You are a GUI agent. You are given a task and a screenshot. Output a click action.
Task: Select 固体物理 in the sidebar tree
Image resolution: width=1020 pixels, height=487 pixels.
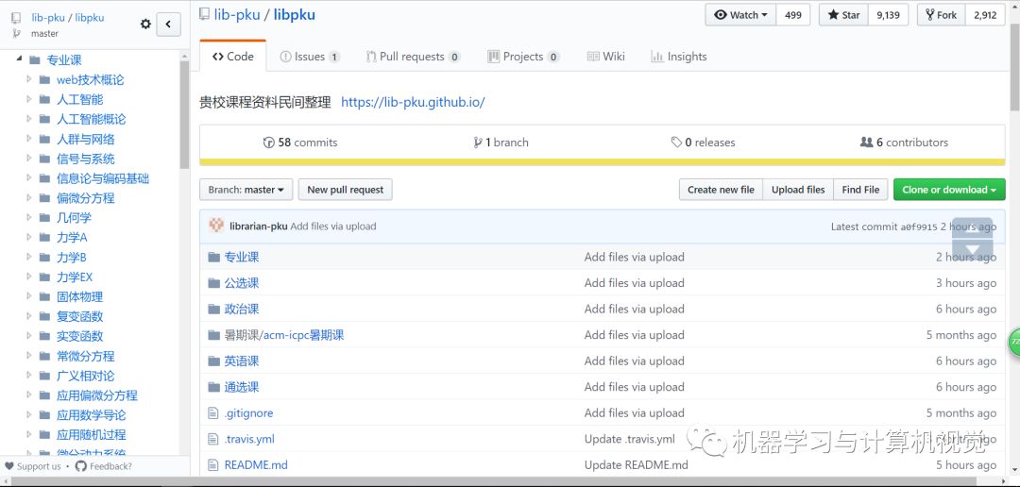click(79, 296)
